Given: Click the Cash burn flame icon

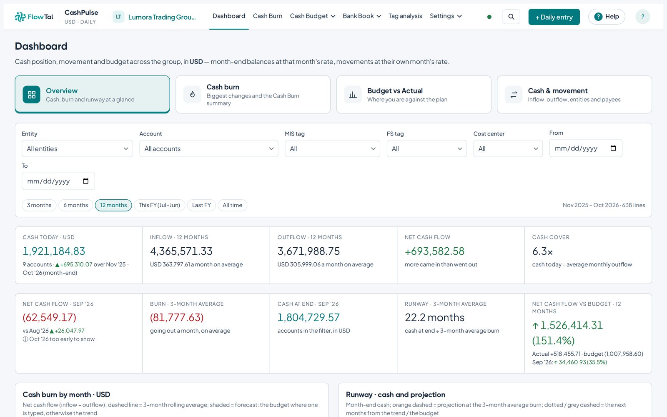Looking at the screenshot, I should coord(192,95).
